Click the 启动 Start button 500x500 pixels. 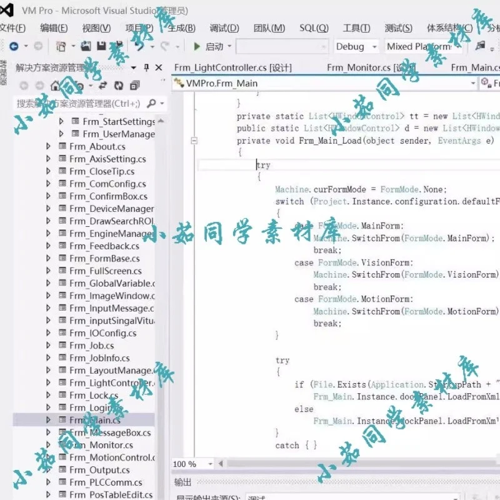click(209, 46)
